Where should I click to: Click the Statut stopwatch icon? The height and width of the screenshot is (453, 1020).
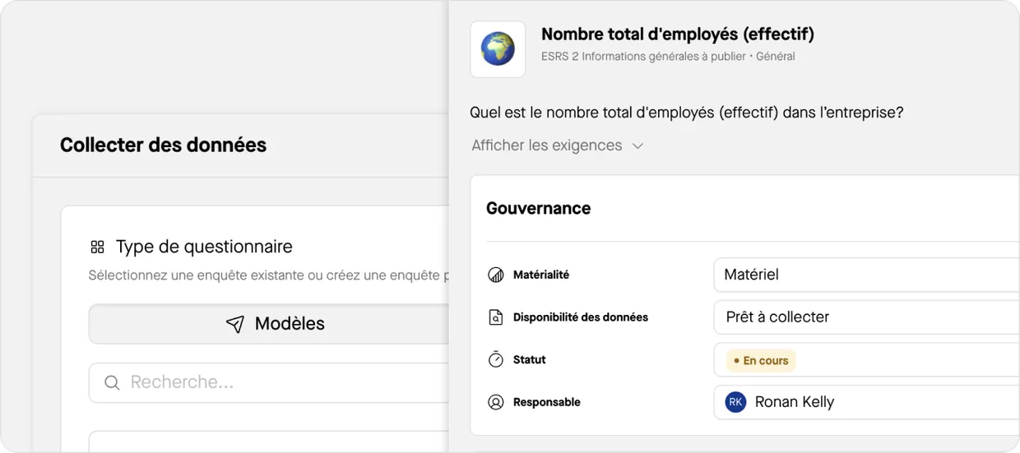coord(495,359)
